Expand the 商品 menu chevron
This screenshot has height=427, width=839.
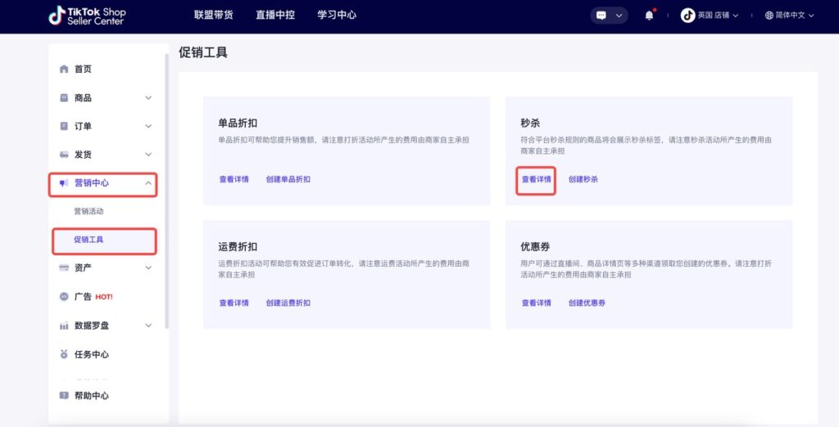[x=148, y=98]
